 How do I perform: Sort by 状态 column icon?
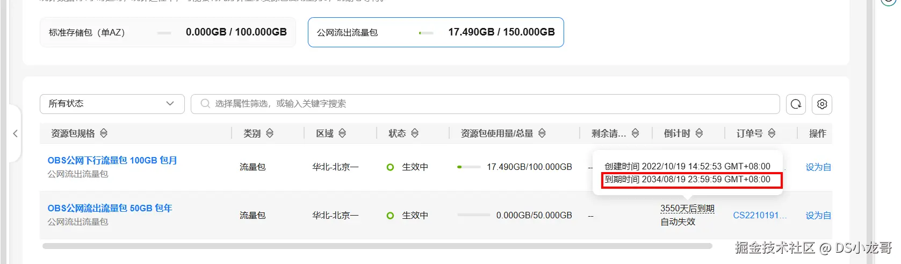pos(415,133)
